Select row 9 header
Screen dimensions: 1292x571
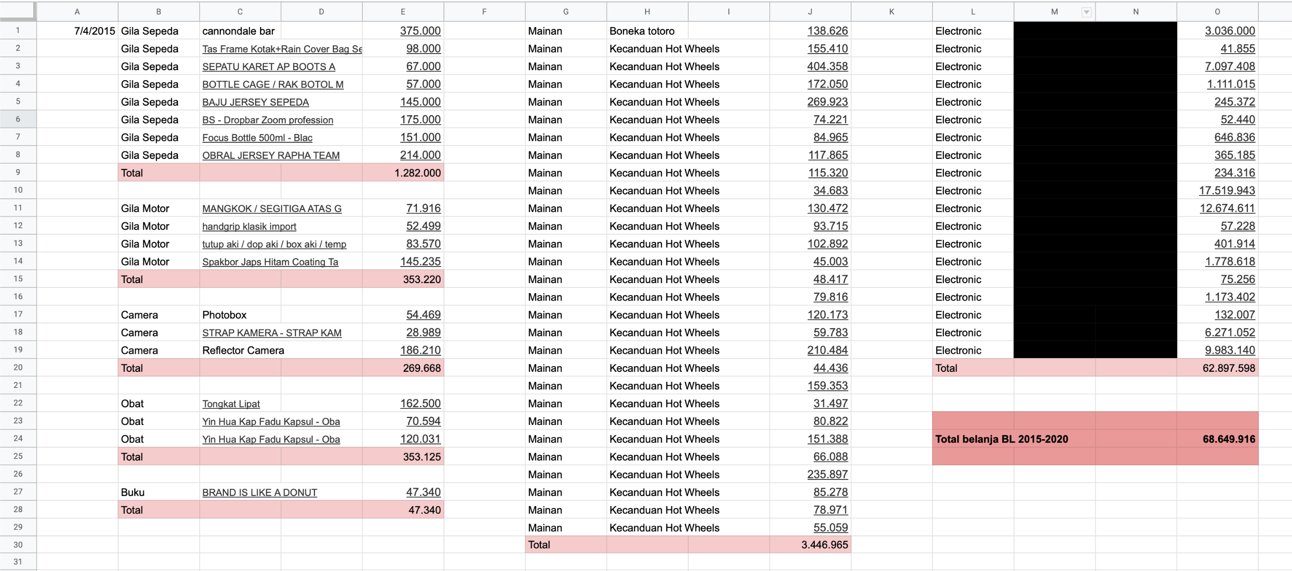point(18,173)
